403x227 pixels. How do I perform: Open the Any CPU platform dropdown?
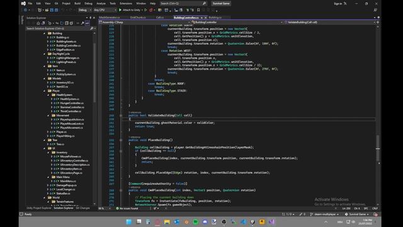(x=105, y=10)
